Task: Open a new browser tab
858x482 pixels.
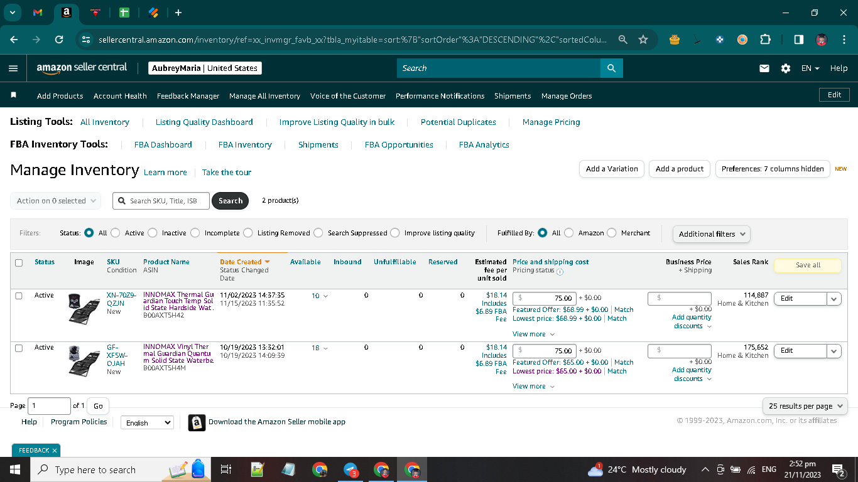Action: (x=178, y=13)
